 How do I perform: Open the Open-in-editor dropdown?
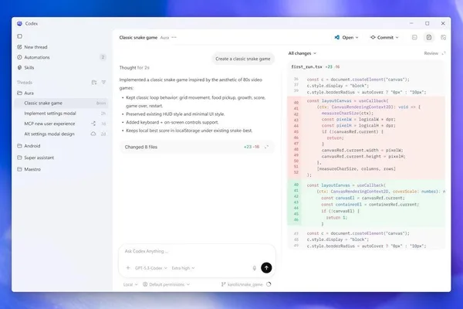346,38
